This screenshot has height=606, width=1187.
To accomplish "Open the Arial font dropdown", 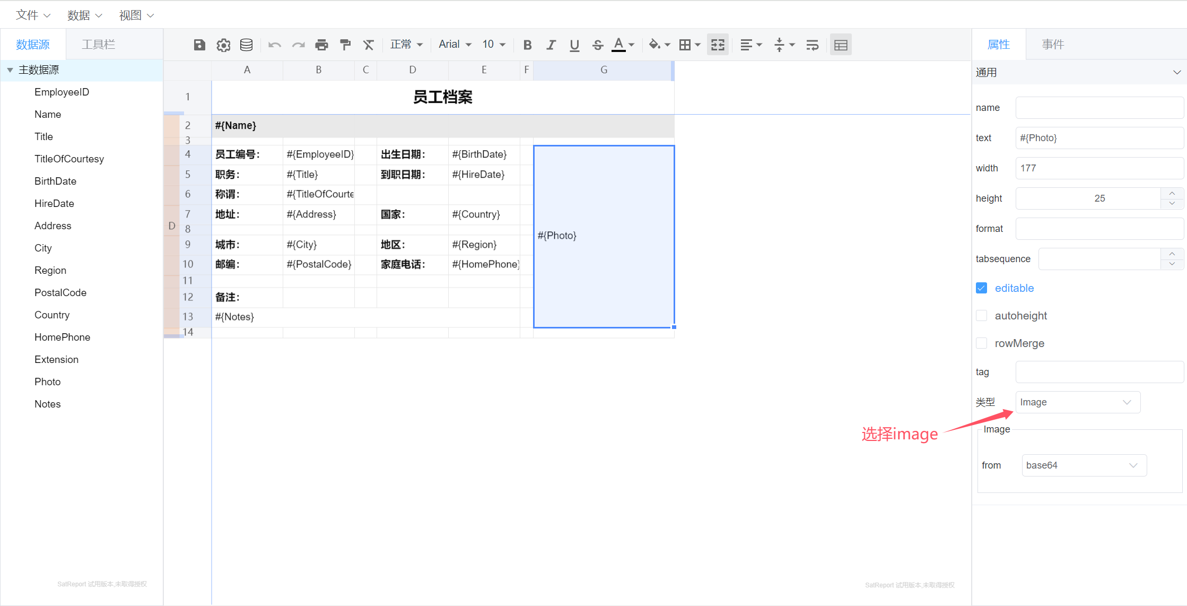I will click(455, 45).
